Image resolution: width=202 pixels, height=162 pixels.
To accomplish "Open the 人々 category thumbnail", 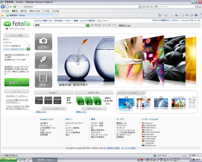I will pos(126,103).
